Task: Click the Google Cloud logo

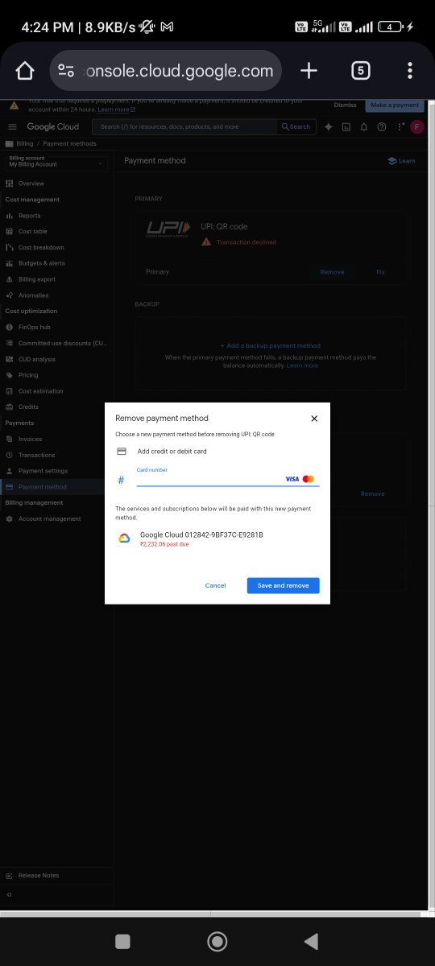Action: point(52,126)
